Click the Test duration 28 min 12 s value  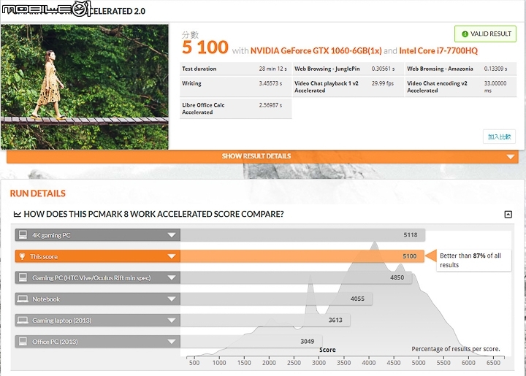(x=272, y=69)
